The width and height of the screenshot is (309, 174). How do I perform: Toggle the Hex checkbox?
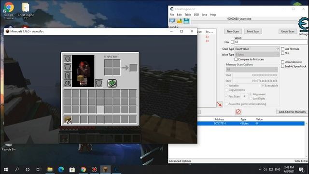point(232,42)
